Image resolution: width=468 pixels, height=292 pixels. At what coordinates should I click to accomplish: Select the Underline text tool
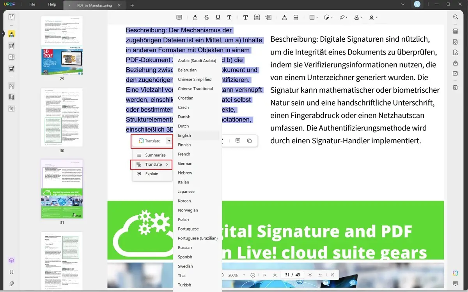pyautogui.click(x=218, y=17)
